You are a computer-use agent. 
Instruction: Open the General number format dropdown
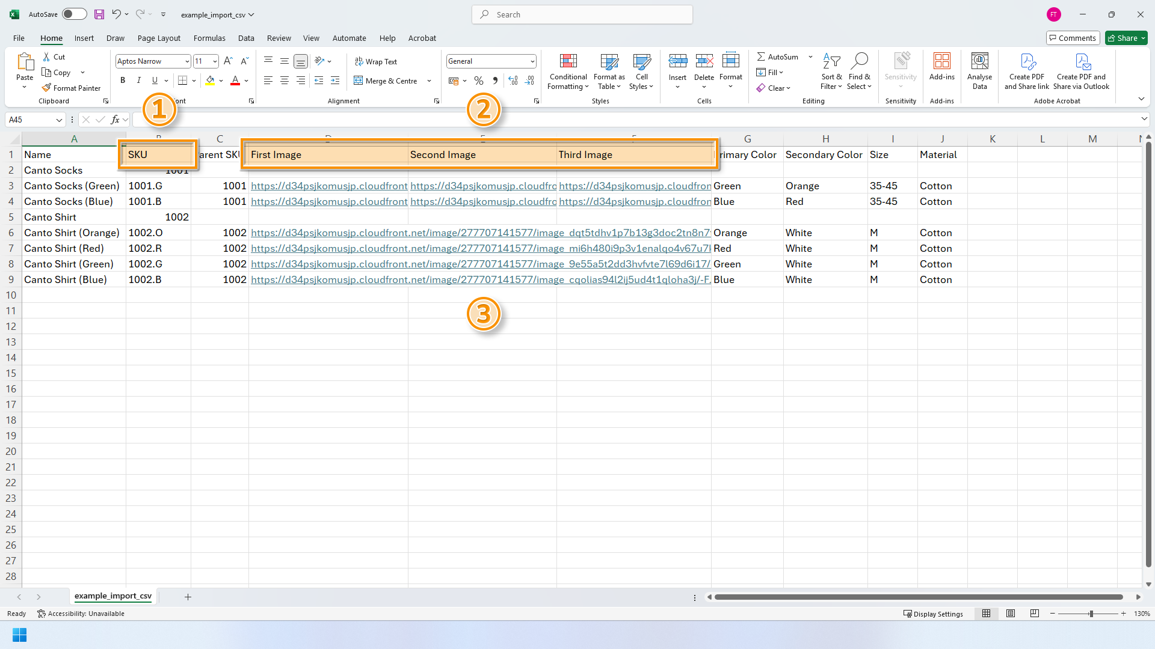pyautogui.click(x=532, y=61)
